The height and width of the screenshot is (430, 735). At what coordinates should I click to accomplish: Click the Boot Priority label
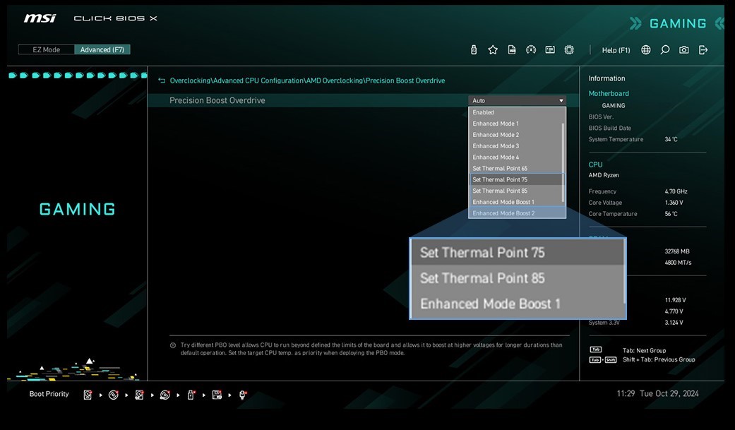pos(49,395)
